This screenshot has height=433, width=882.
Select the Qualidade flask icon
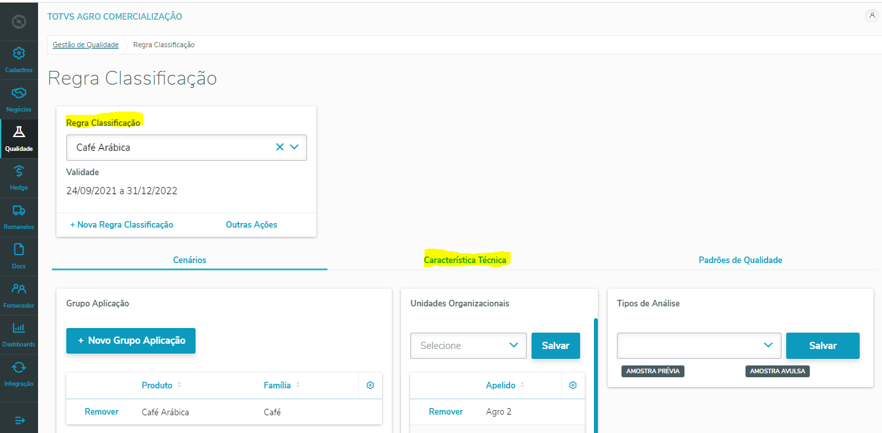pos(19,132)
